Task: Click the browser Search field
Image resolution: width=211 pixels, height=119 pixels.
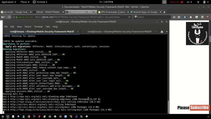Action: 152,17
